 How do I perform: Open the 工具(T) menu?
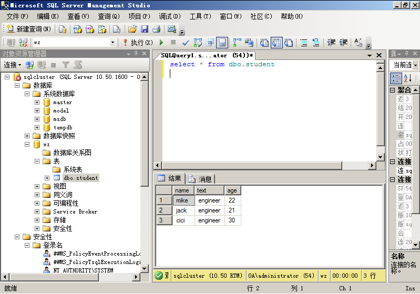click(200, 16)
